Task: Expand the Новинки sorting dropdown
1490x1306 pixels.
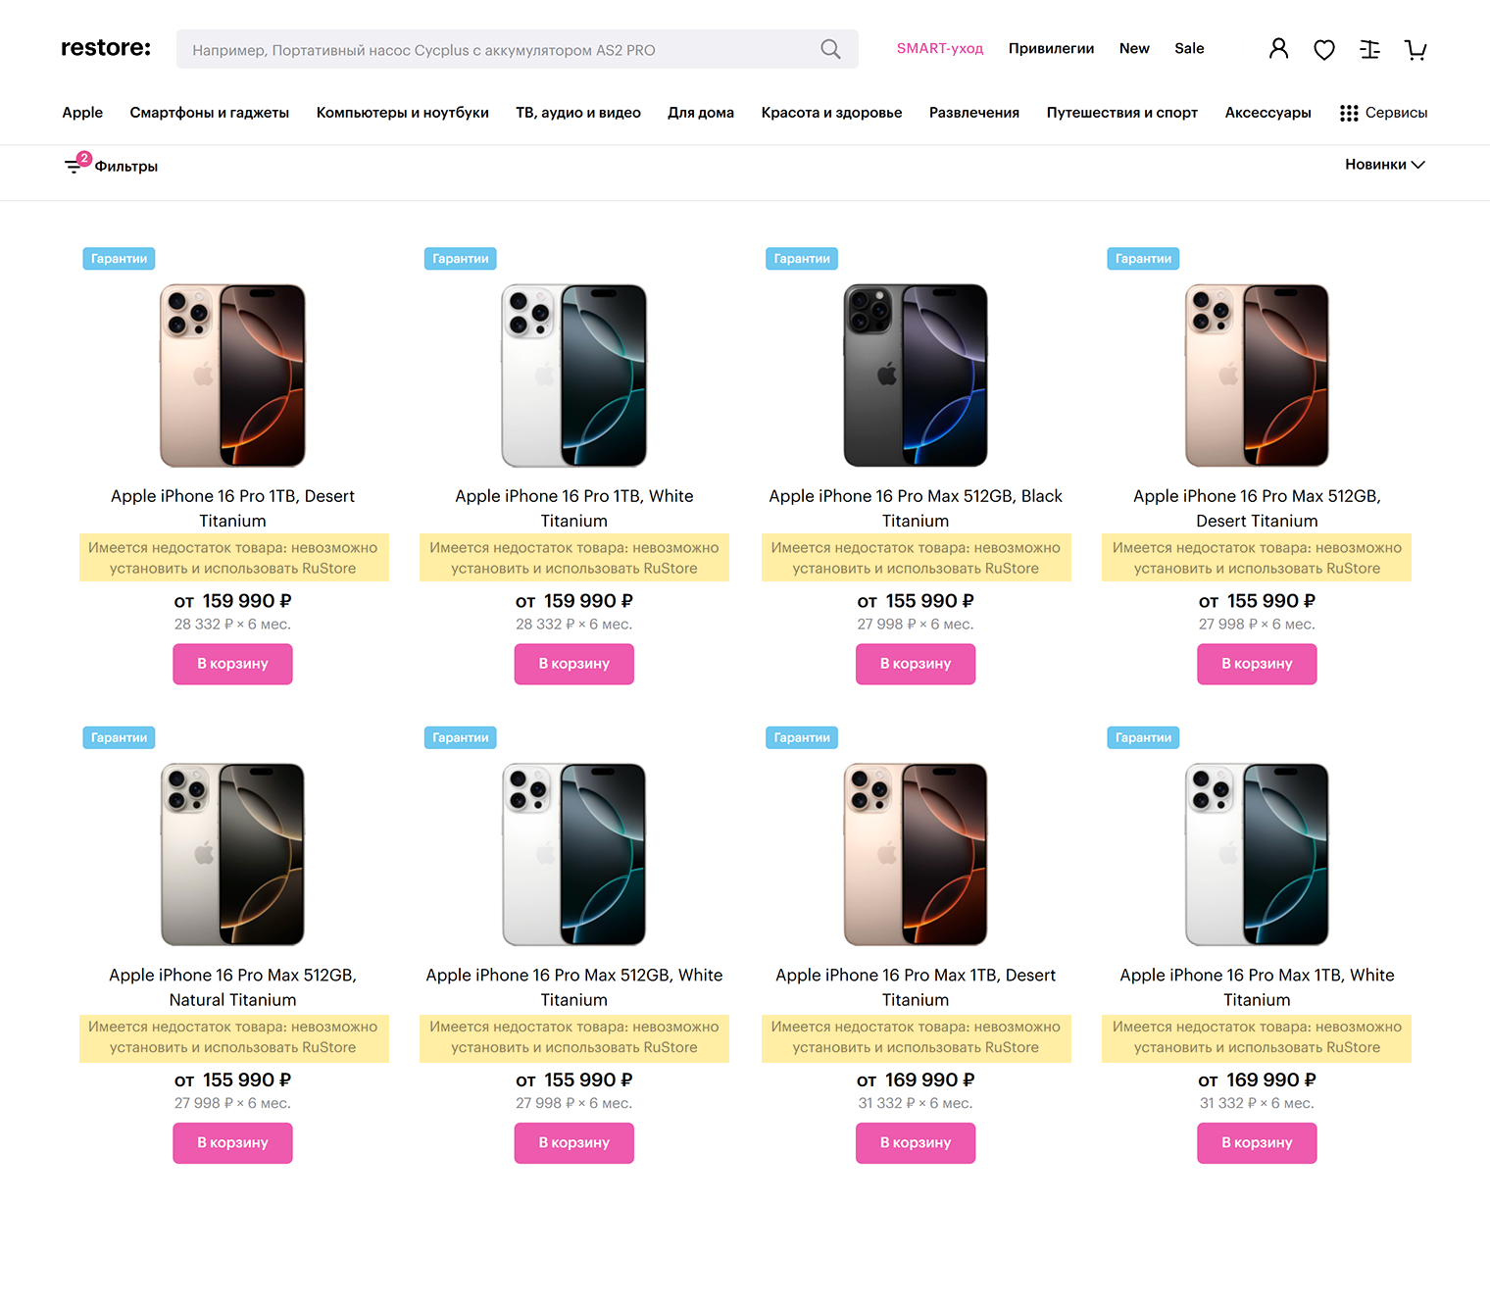Action: (x=1384, y=165)
